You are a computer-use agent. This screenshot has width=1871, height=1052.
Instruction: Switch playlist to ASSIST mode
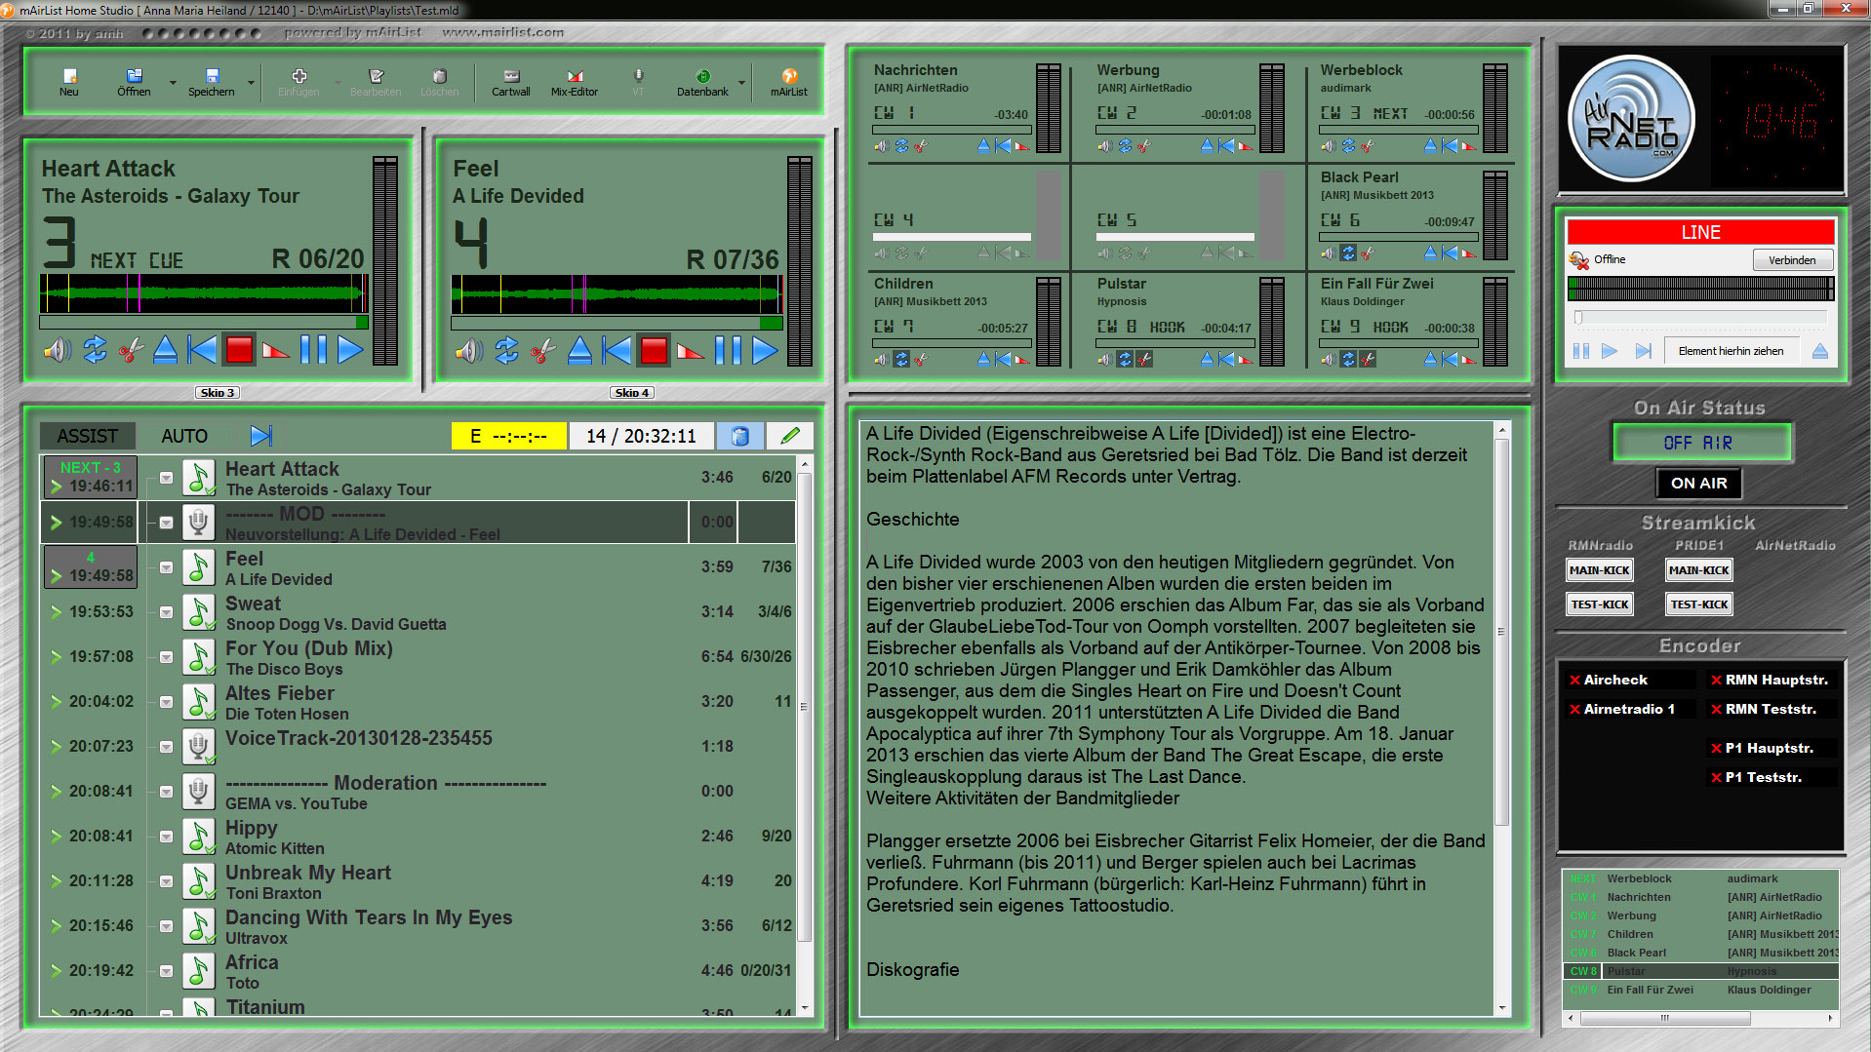point(87,436)
